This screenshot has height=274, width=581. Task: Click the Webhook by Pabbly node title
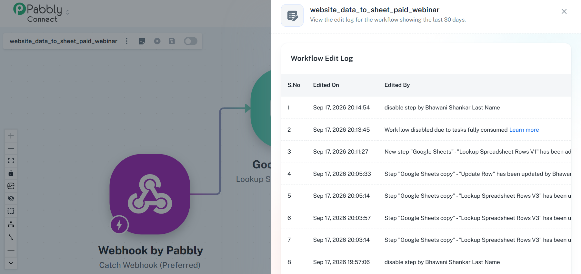tap(151, 250)
